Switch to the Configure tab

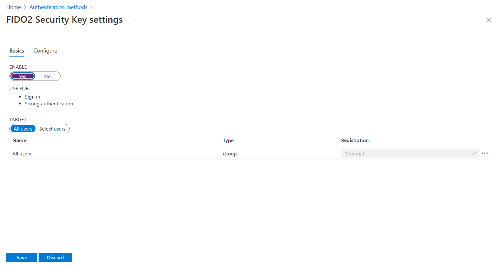45,51
